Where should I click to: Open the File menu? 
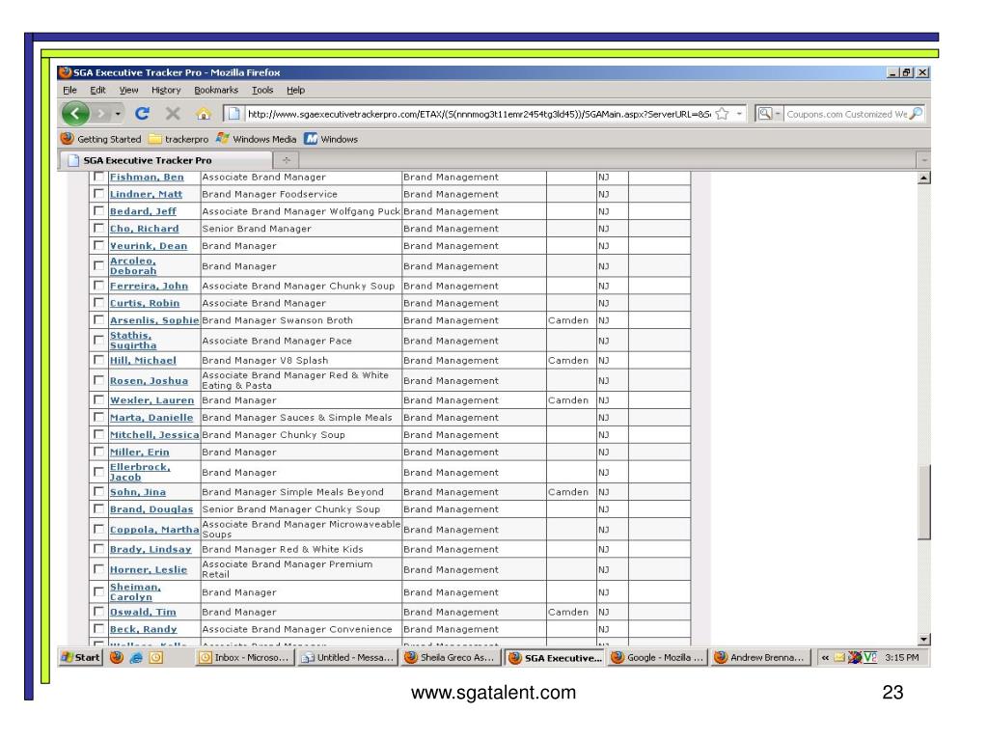coord(69,90)
